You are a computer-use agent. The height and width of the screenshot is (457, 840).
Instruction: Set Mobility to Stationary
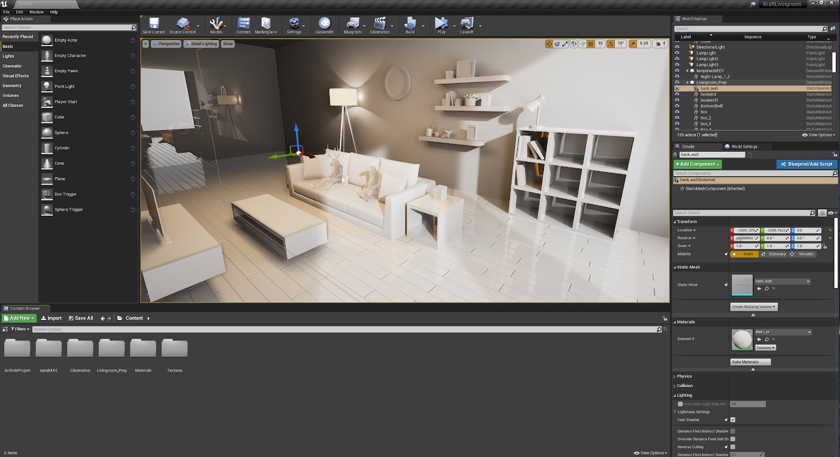tap(773, 254)
